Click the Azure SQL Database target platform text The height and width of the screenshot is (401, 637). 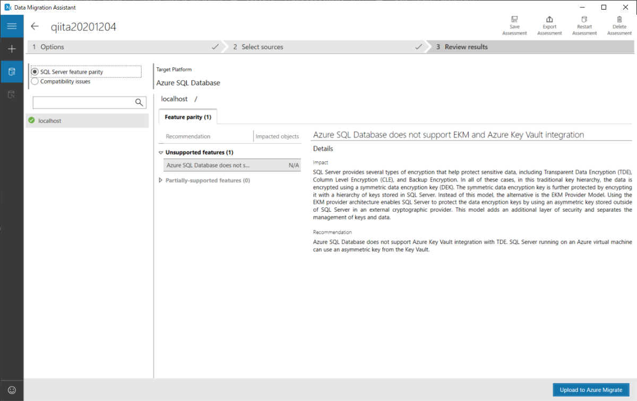click(188, 83)
